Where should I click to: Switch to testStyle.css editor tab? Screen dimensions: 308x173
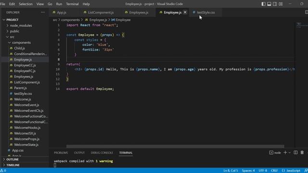click(206, 12)
